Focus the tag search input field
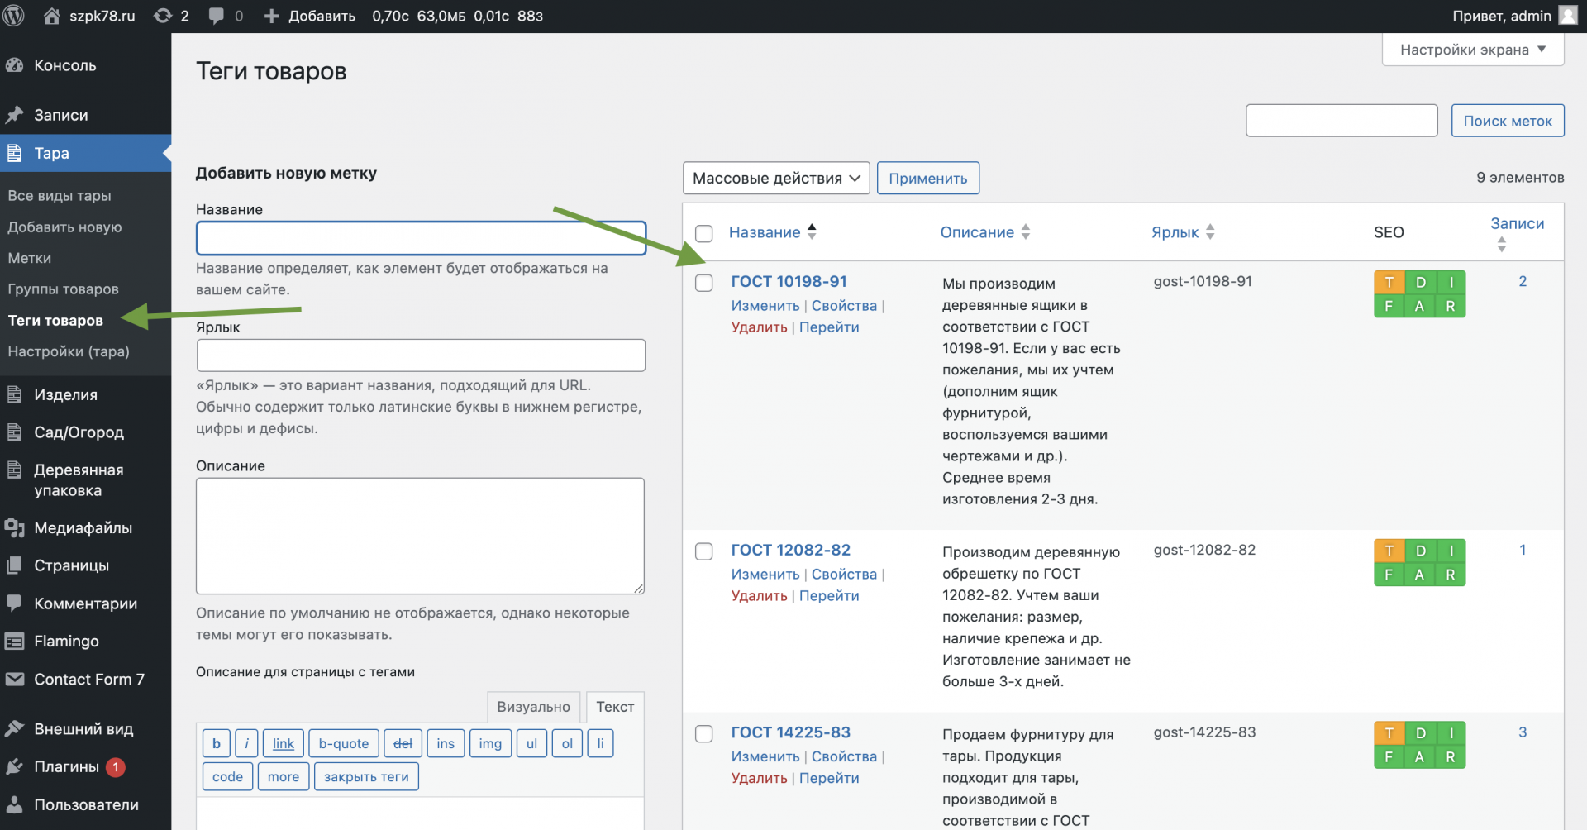The height and width of the screenshot is (830, 1587). point(1342,121)
